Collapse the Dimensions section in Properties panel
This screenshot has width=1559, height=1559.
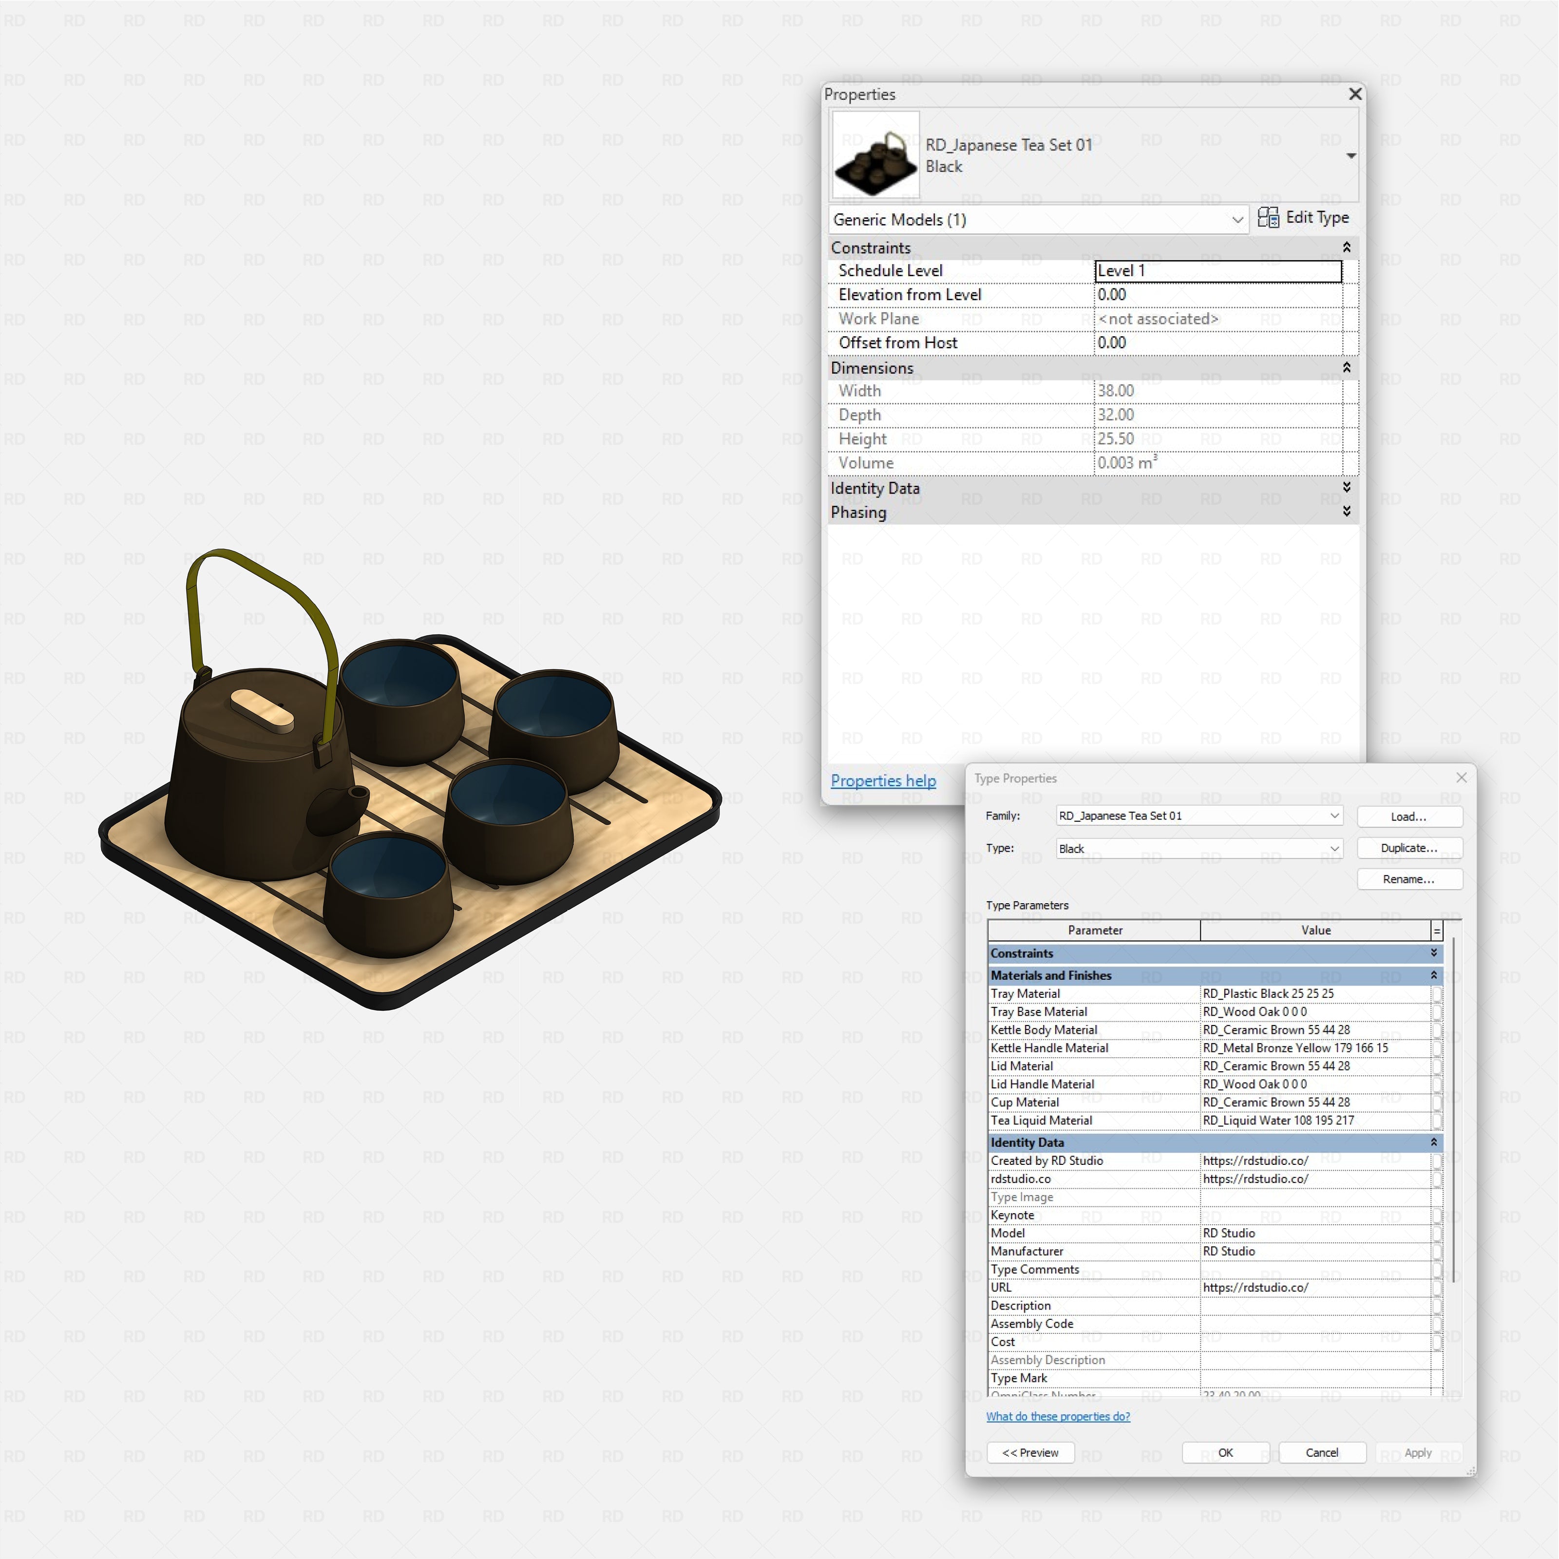(1346, 368)
